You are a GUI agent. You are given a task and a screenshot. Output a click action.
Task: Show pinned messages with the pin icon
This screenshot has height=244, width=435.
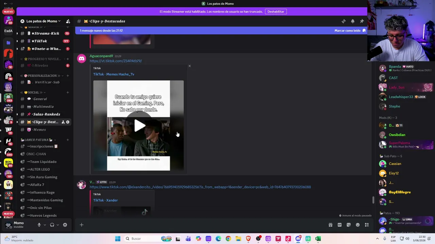click(362, 21)
